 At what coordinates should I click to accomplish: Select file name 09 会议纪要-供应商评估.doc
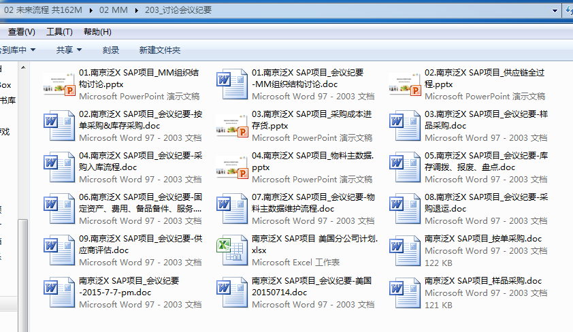coord(141,244)
